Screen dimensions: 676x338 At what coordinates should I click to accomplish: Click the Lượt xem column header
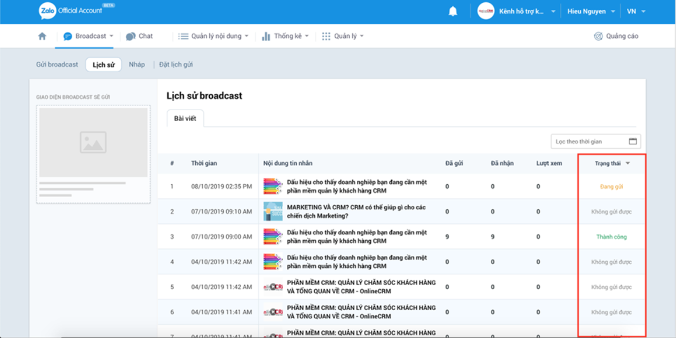pos(549,163)
